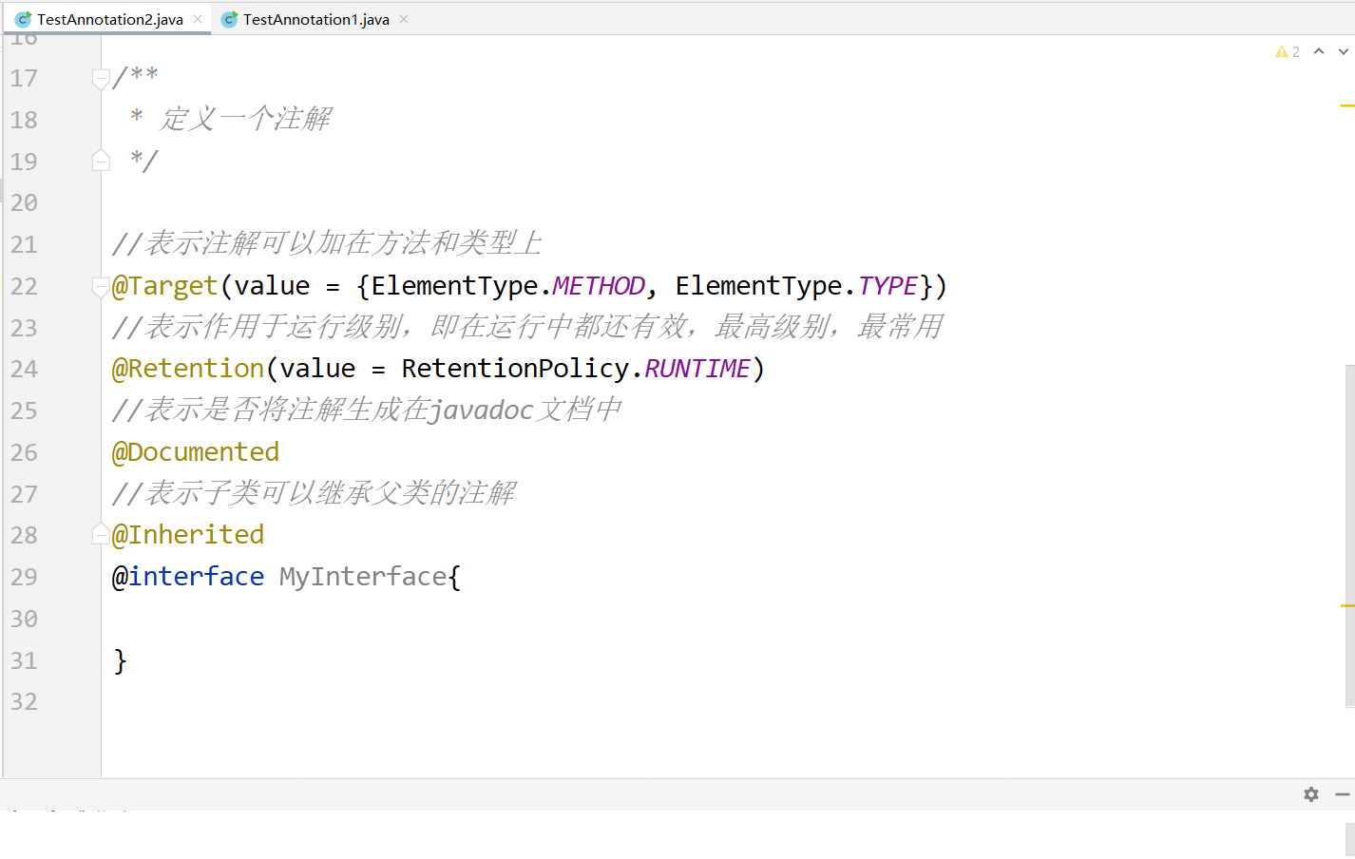This screenshot has height=859, width=1355.
Task: Click the RetentionPolicy class name
Action: click(x=515, y=369)
